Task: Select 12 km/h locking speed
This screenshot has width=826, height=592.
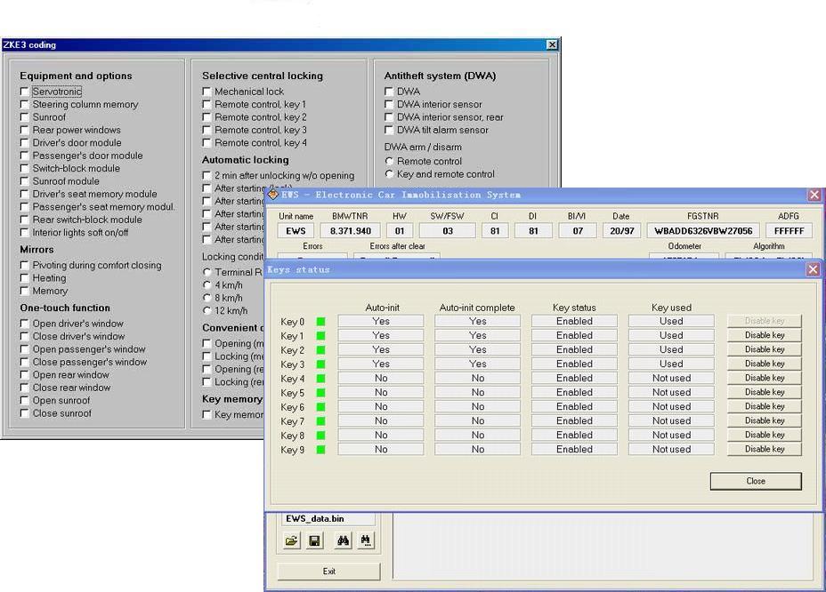Action: (207, 310)
